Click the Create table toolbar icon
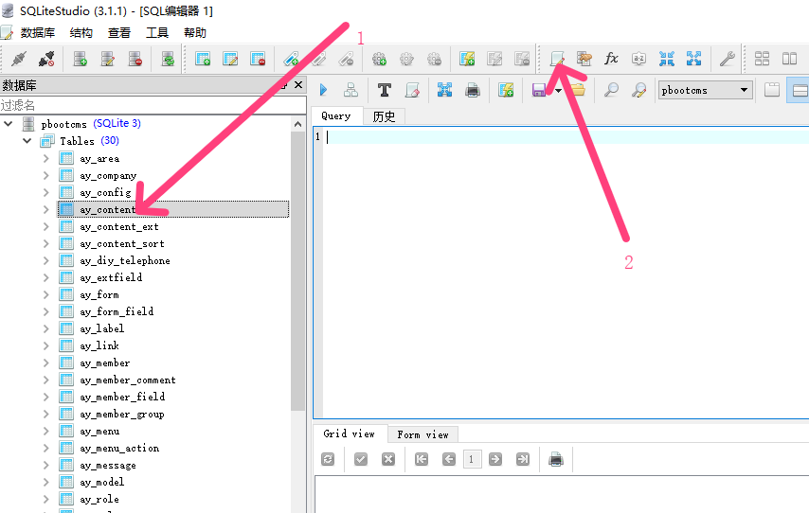The height and width of the screenshot is (513, 809). [203, 59]
